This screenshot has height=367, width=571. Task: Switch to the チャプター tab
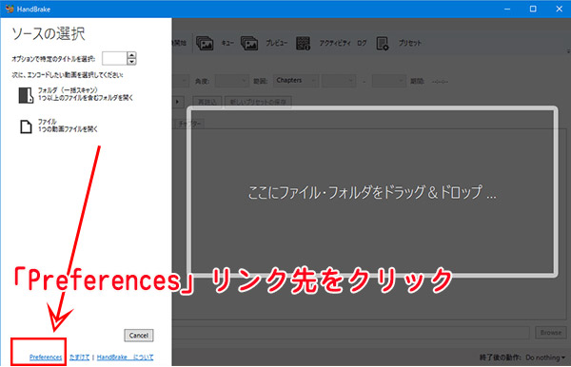[189, 124]
